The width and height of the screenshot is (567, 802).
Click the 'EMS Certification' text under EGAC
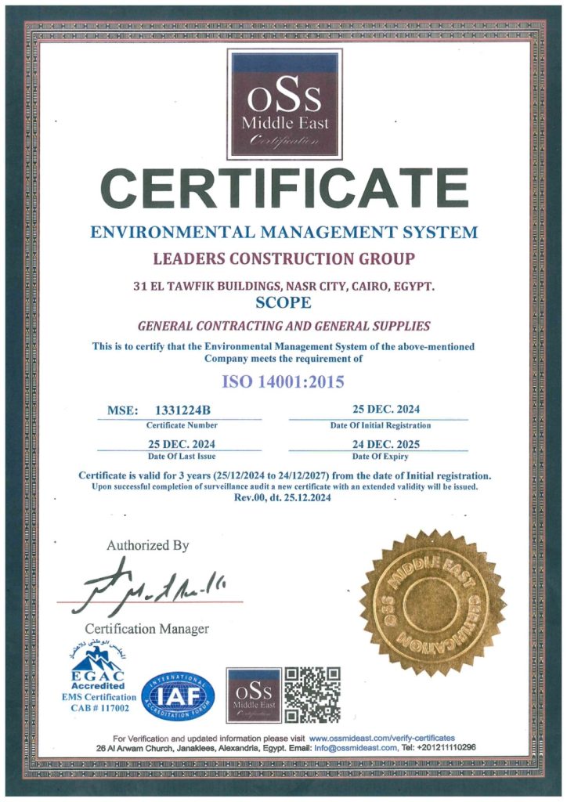(99, 697)
